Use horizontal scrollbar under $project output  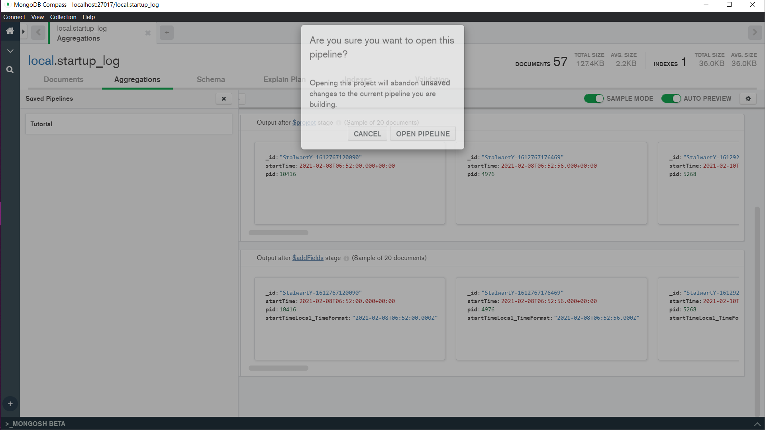tap(279, 233)
